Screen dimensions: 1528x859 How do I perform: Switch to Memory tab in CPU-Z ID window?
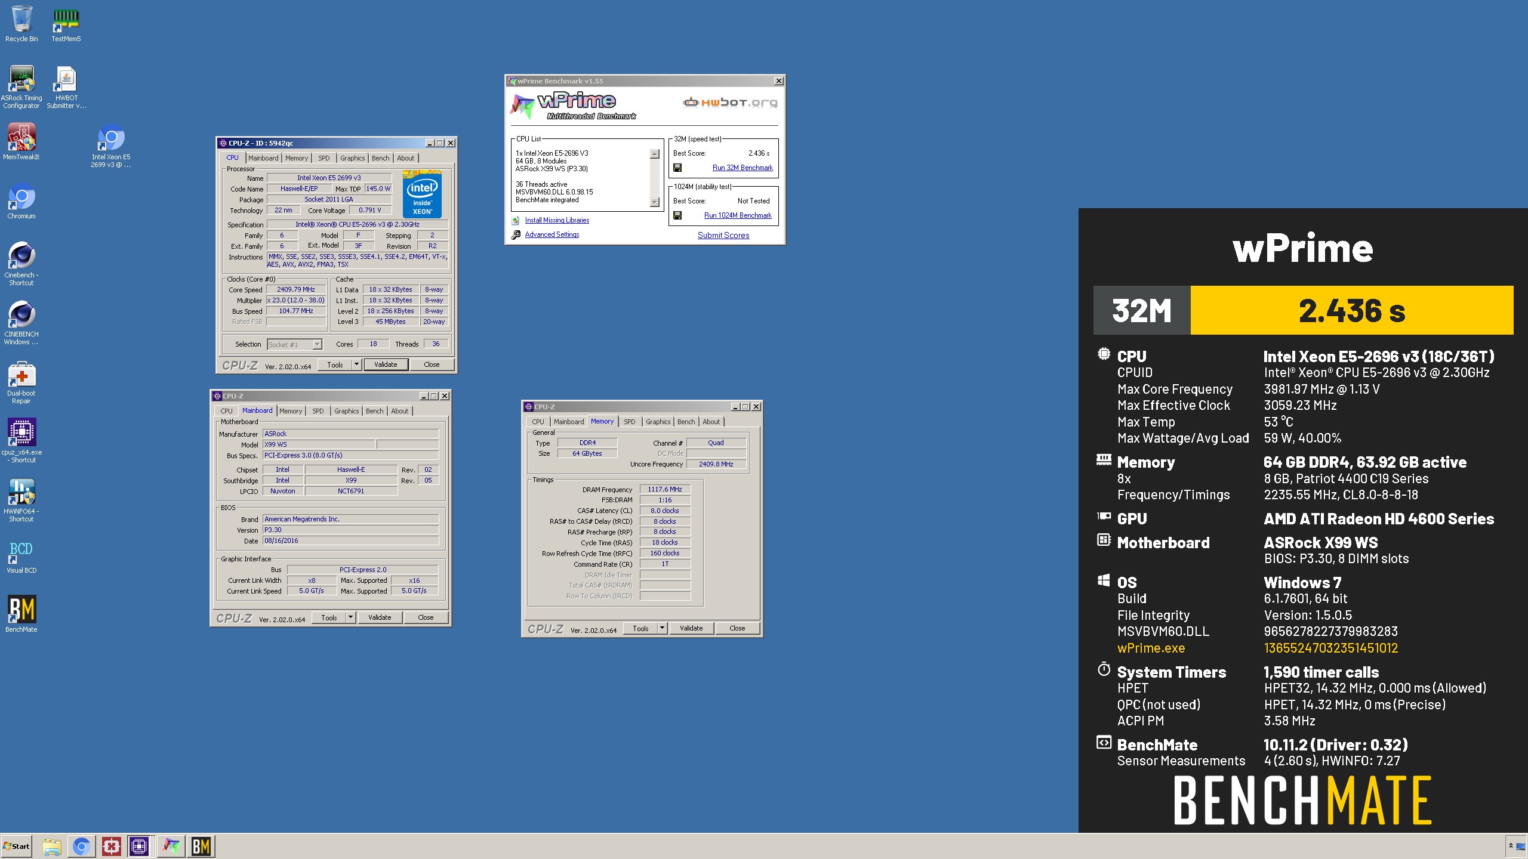pyautogui.click(x=297, y=158)
